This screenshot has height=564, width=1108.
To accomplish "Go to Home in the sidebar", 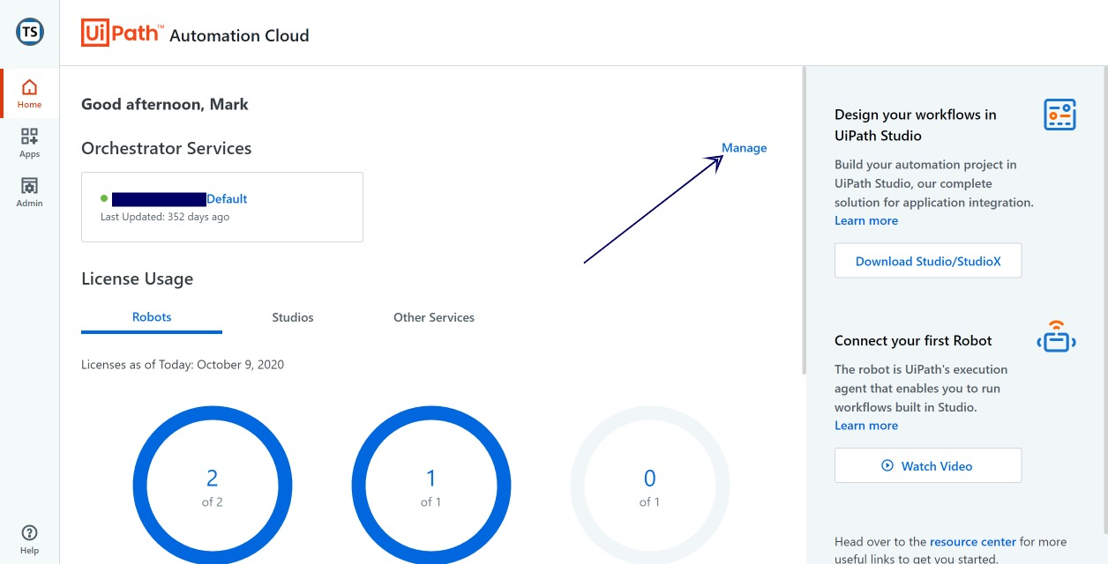I will click(29, 93).
